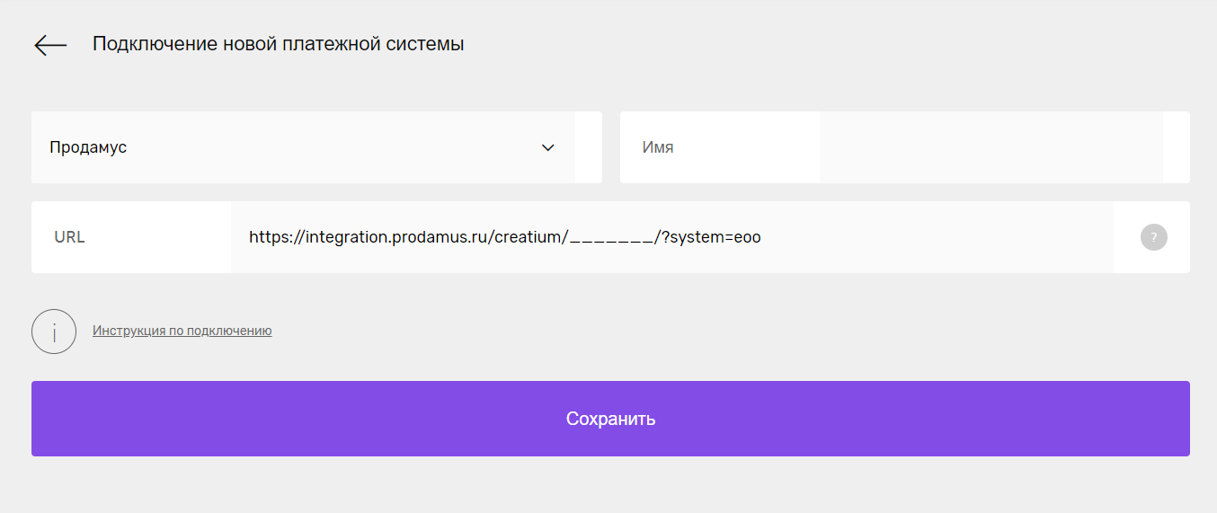1217x513 pixels.
Task: Place cursor at ?system=eoo in the URL
Action: click(711, 237)
